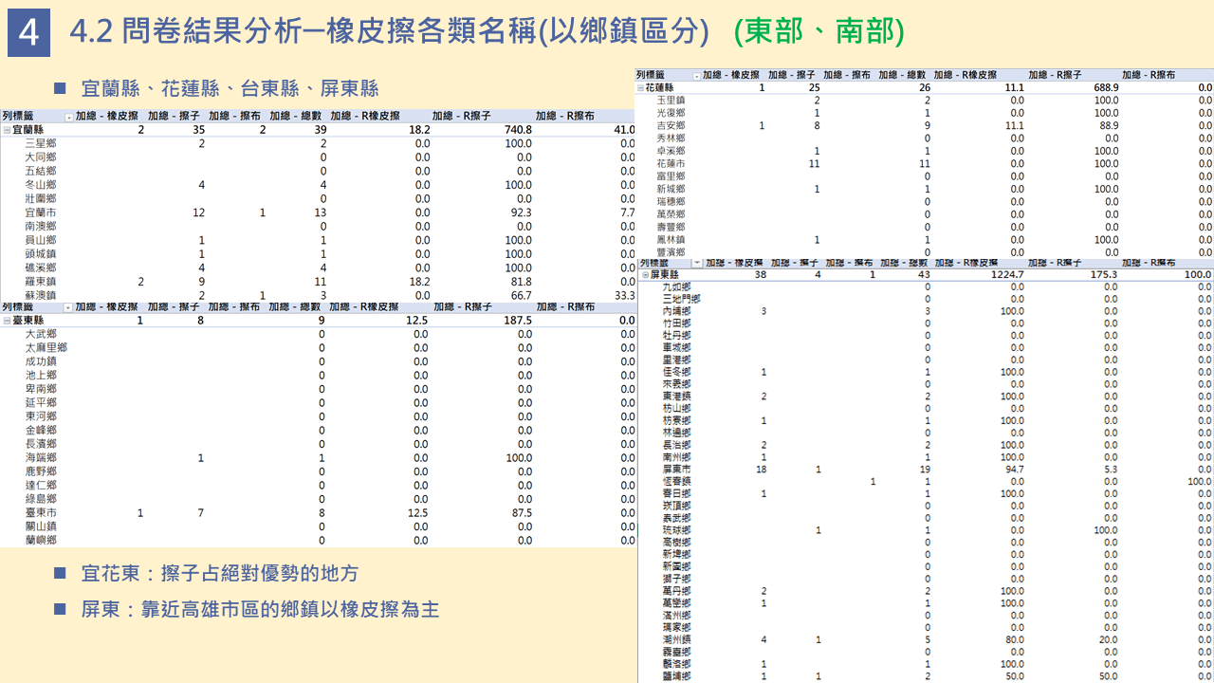Click the 冬山鄉 row label
The width and height of the screenshot is (1214, 683).
coord(41,185)
